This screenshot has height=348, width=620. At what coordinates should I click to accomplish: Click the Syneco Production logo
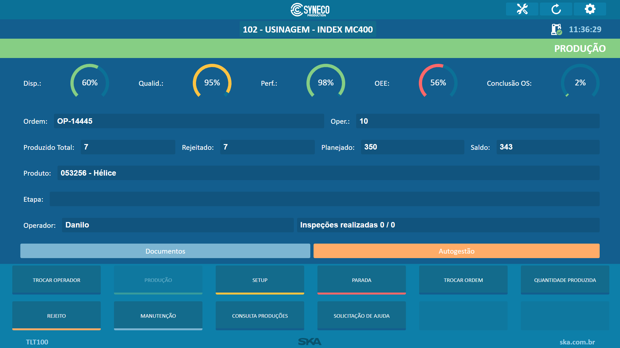point(310,10)
